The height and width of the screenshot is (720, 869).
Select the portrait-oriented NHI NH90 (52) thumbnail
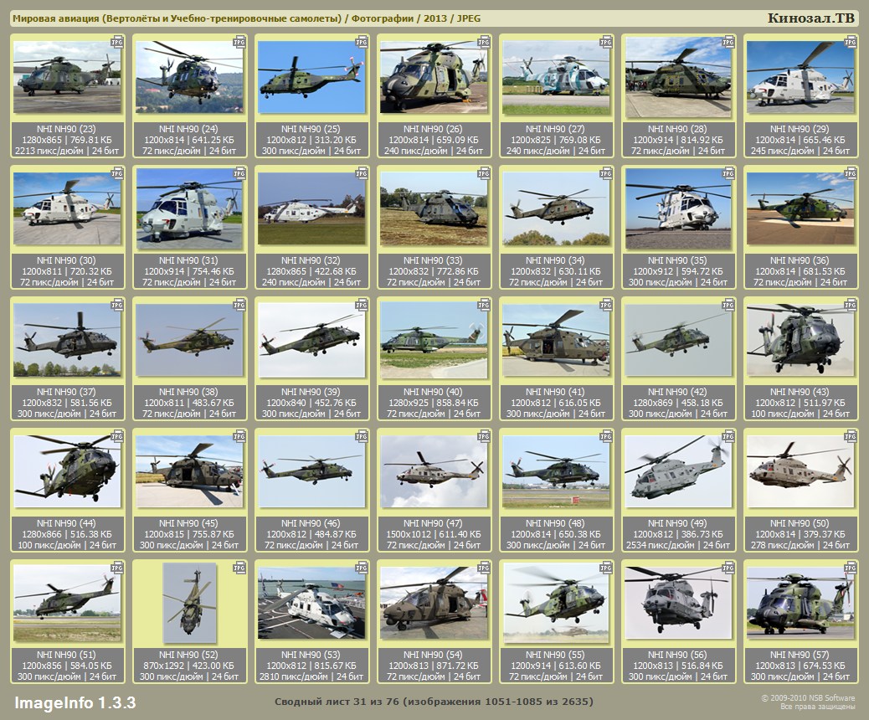[189, 603]
